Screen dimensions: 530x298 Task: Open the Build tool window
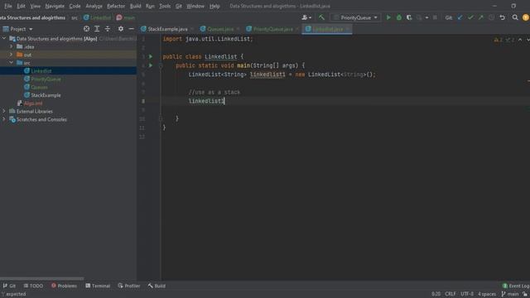(157, 286)
